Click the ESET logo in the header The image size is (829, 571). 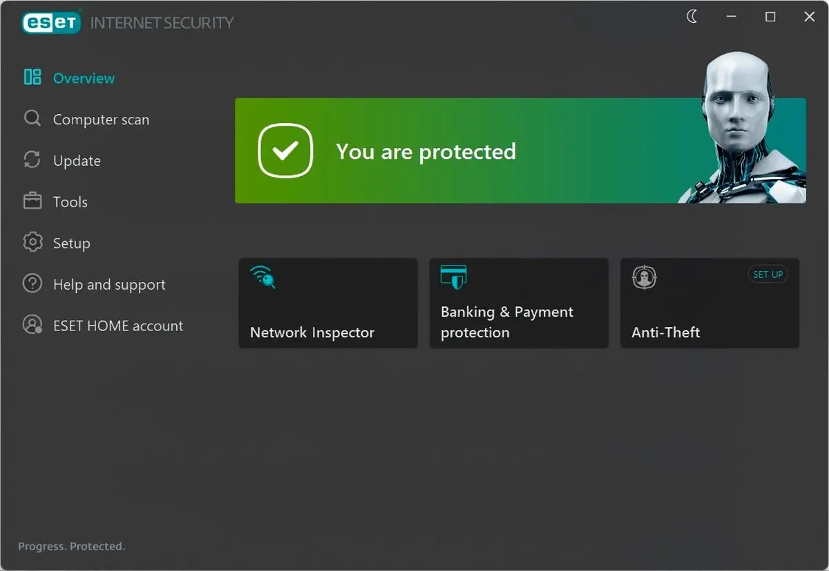(x=50, y=23)
